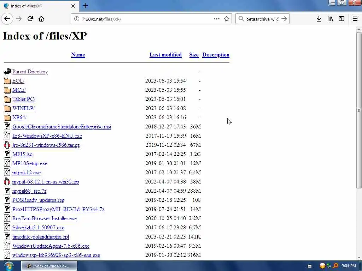362x271 pixels.
Task: Click the unknown-file icon beside MFI5.iso
Action: click(x=7, y=154)
